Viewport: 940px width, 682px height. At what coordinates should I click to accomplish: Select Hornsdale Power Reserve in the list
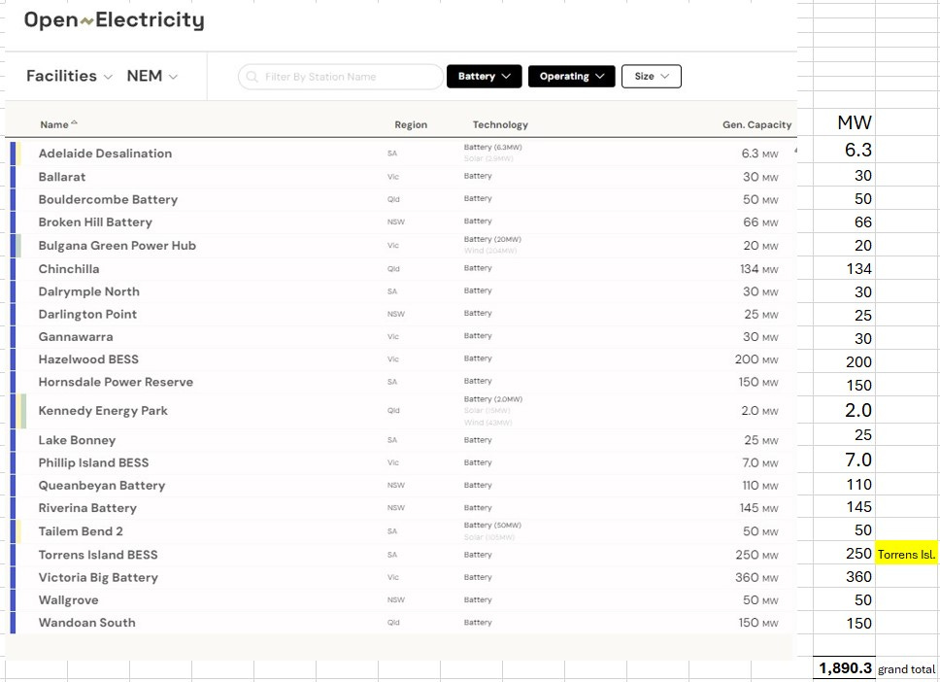click(116, 383)
